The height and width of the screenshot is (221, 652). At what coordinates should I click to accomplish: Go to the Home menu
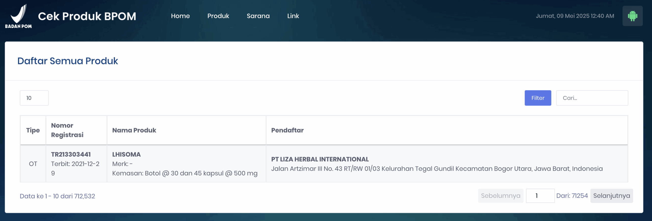tap(180, 16)
